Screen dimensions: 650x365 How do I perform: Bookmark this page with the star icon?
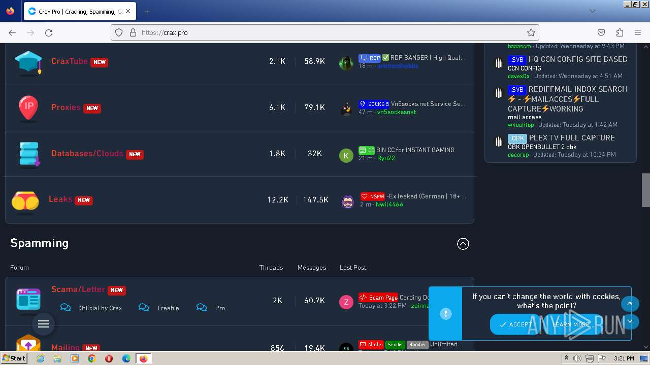(531, 32)
